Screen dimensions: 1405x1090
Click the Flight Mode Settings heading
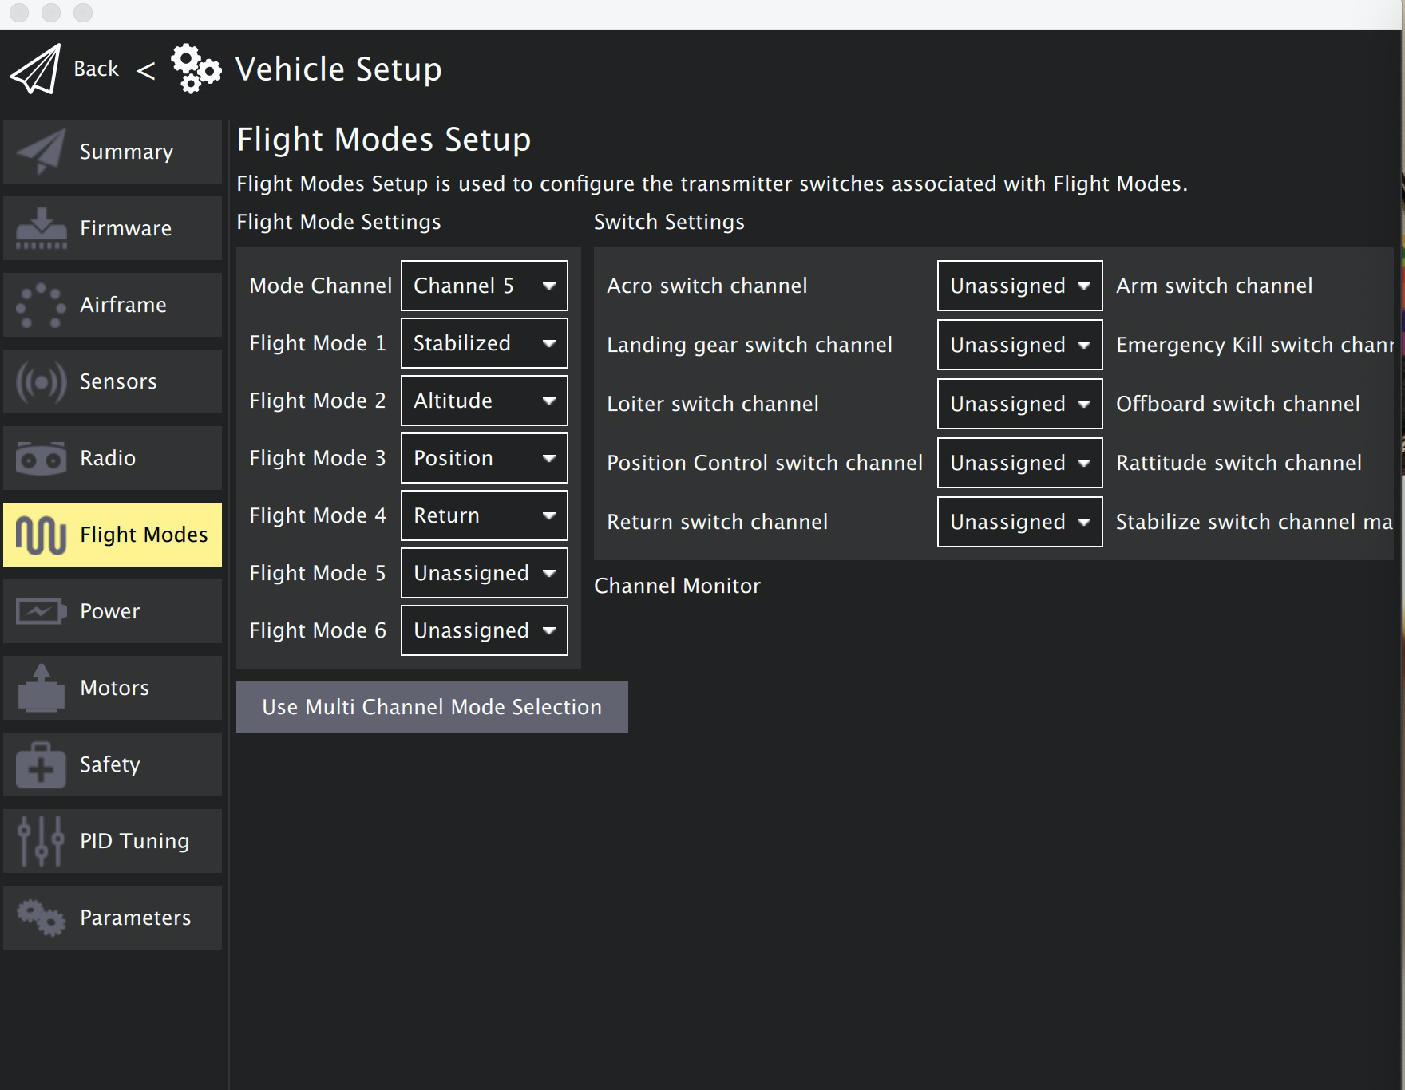point(338,222)
